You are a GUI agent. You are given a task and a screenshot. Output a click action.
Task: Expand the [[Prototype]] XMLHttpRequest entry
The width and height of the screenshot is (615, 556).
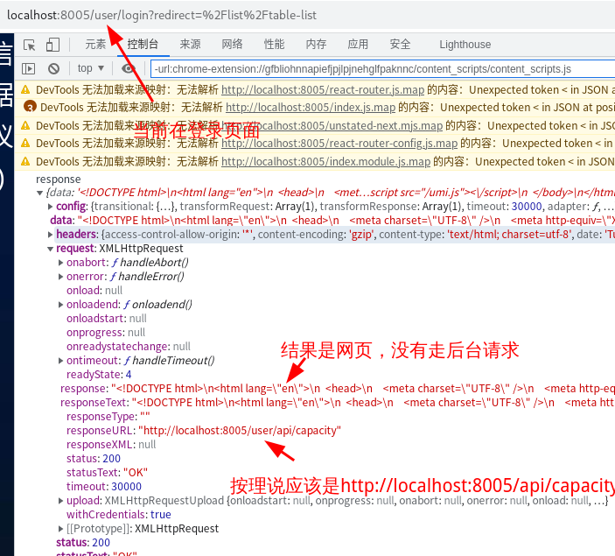pos(59,529)
